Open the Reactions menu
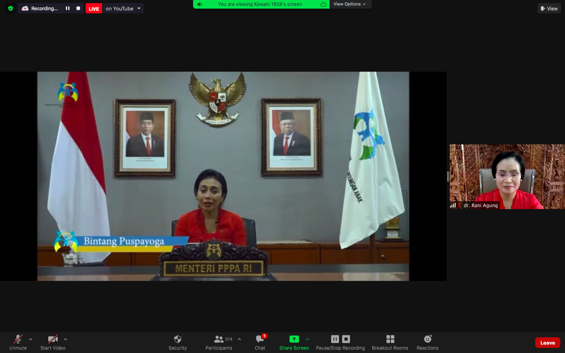 427,342
